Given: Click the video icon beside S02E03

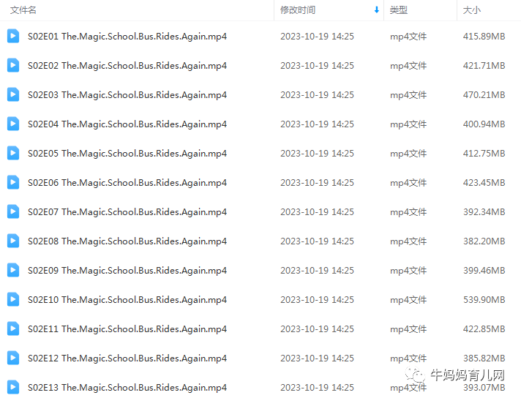Looking at the screenshot, I should tap(13, 94).
